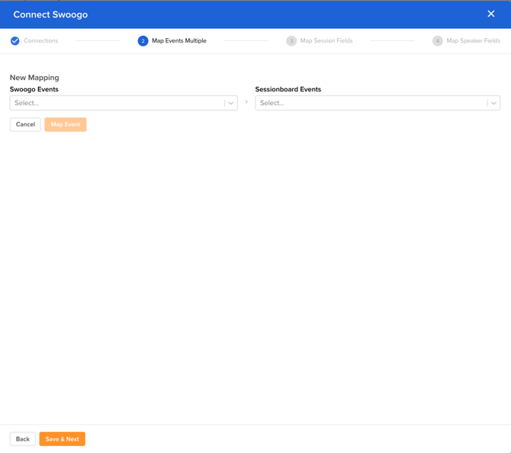The width and height of the screenshot is (511, 453).
Task: Click the Sessionboard Events label
Action: [x=288, y=89]
